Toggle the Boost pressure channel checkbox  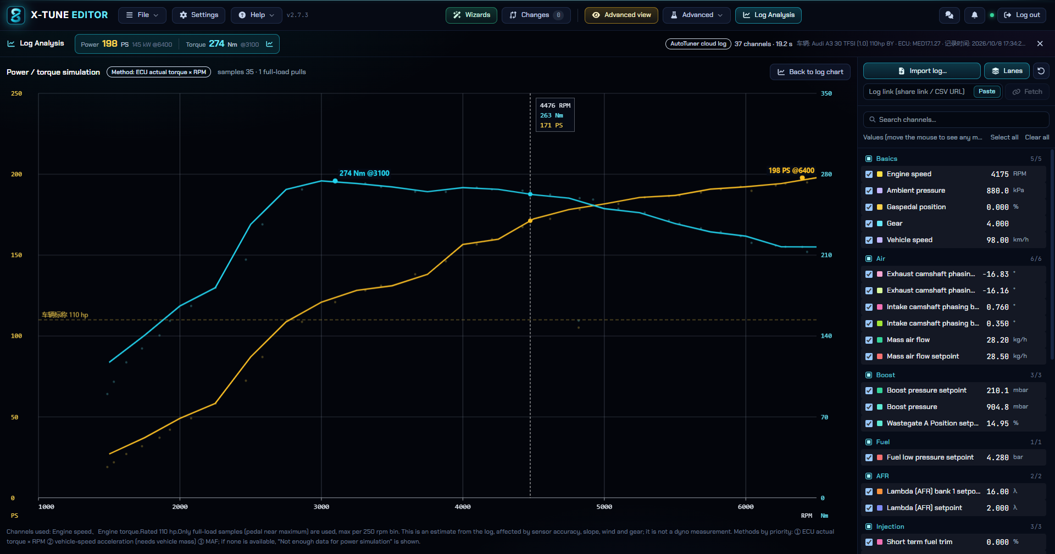pyautogui.click(x=869, y=407)
